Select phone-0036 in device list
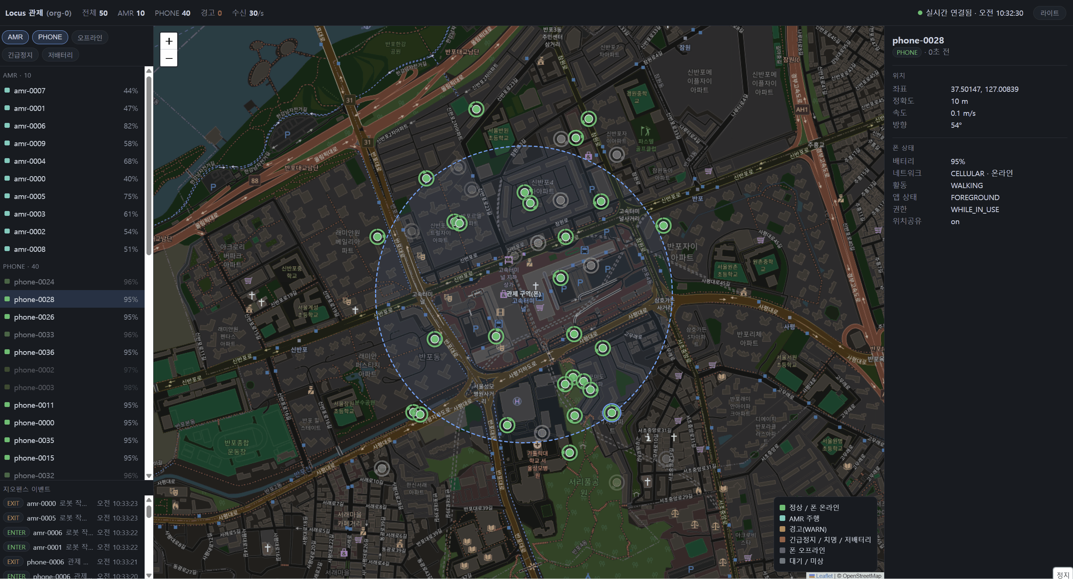1073x579 pixels. (x=72, y=352)
